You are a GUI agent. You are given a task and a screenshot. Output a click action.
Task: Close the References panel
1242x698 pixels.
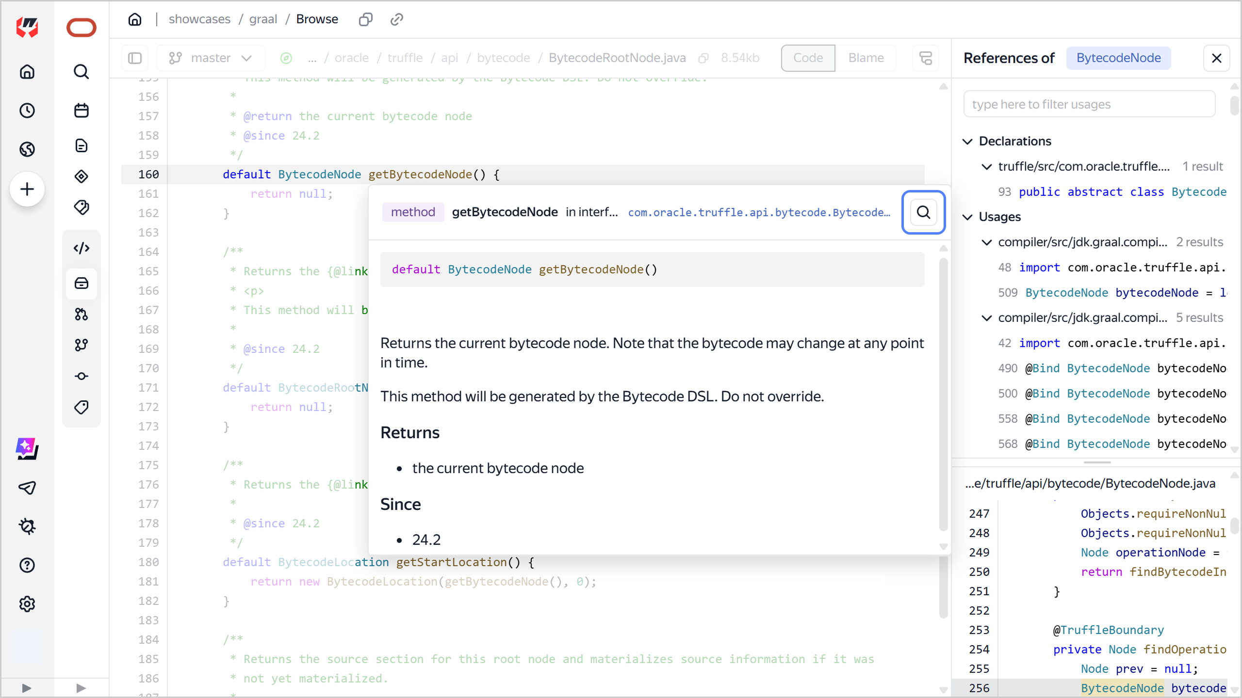[x=1217, y=58]
